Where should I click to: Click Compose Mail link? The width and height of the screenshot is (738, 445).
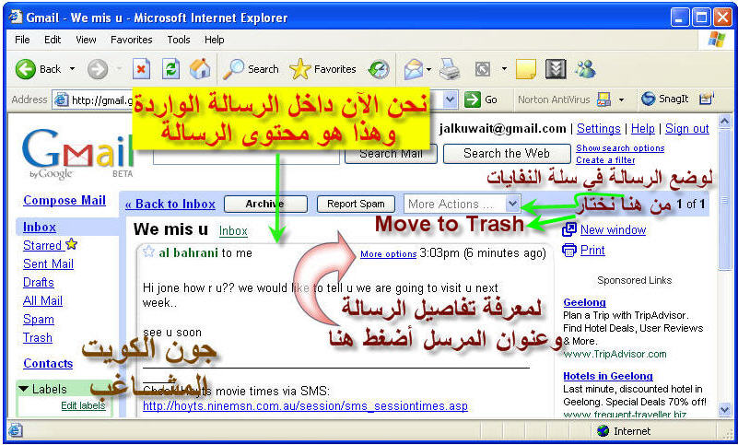click(64, 200)
